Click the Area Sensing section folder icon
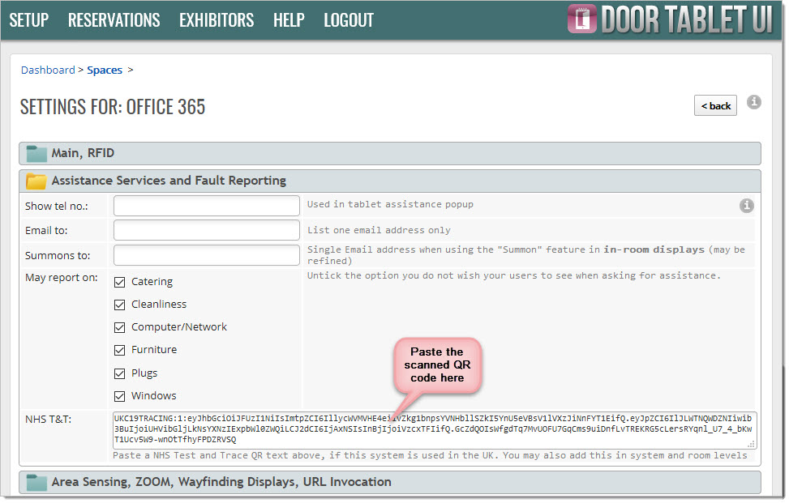This screenshot has width=789, height=503. pyautogui.click(x=36, y=483)
